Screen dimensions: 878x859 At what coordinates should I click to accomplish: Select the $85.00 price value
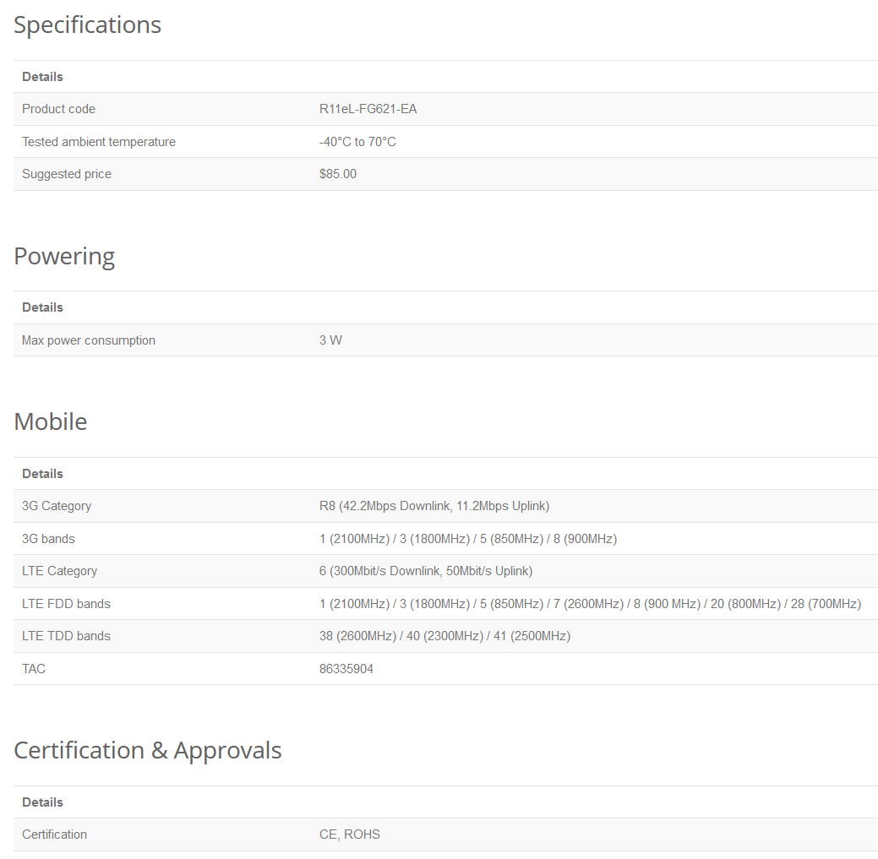[x=338, y=174]
